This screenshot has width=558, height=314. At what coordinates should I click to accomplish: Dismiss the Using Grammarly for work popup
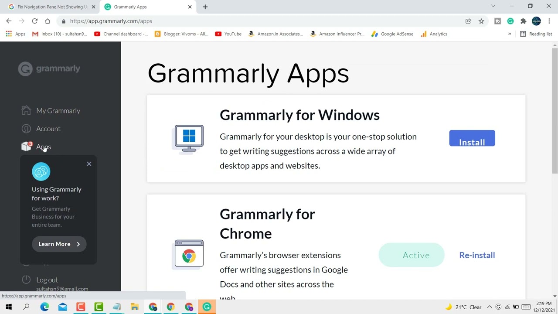(x=89, y=164)
